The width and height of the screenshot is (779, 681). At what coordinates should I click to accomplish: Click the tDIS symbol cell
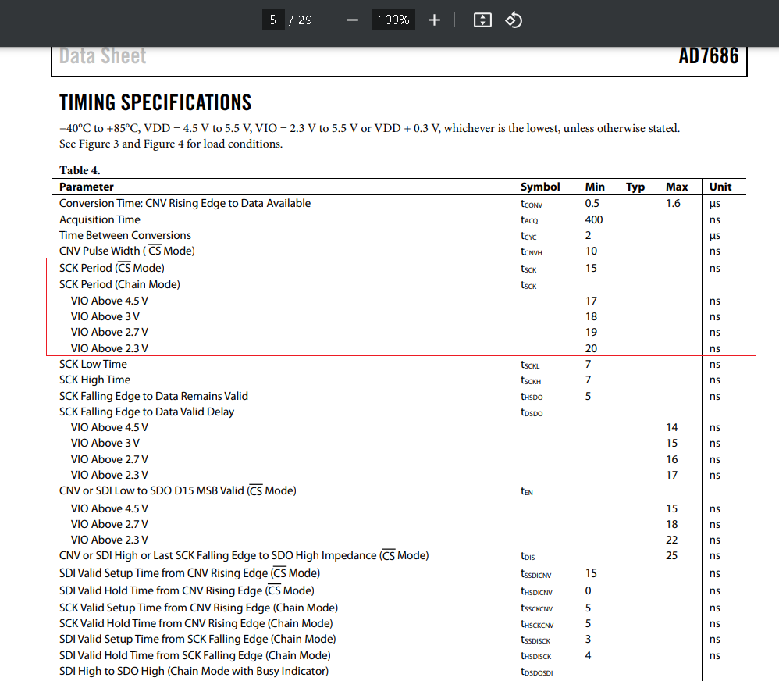(528, 556)
